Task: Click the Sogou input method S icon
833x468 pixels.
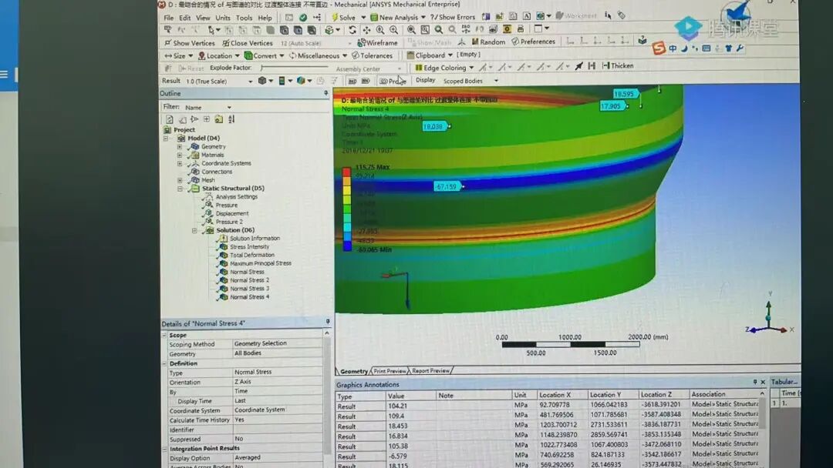Action: tap(659, 48)
